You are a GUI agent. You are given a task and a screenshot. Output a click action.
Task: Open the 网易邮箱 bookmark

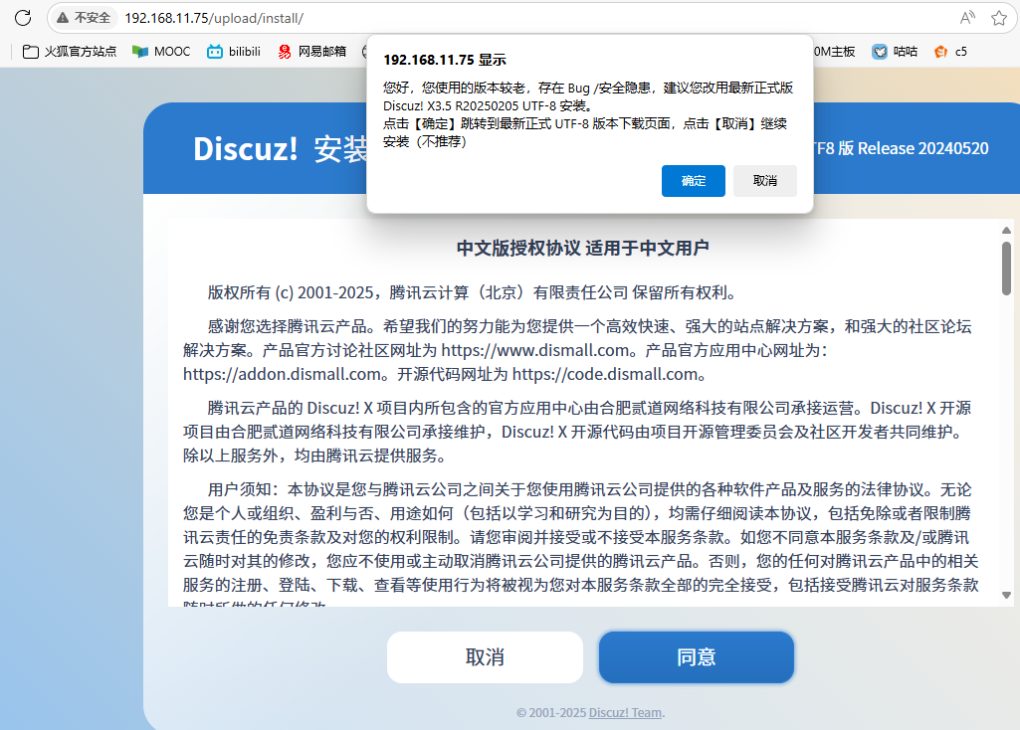click(311, 52)
